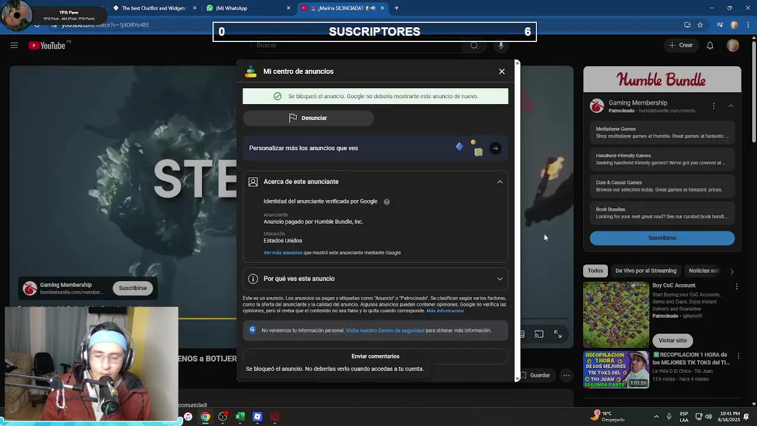Show more filter chips with right arrow

(x=732, y=272)
